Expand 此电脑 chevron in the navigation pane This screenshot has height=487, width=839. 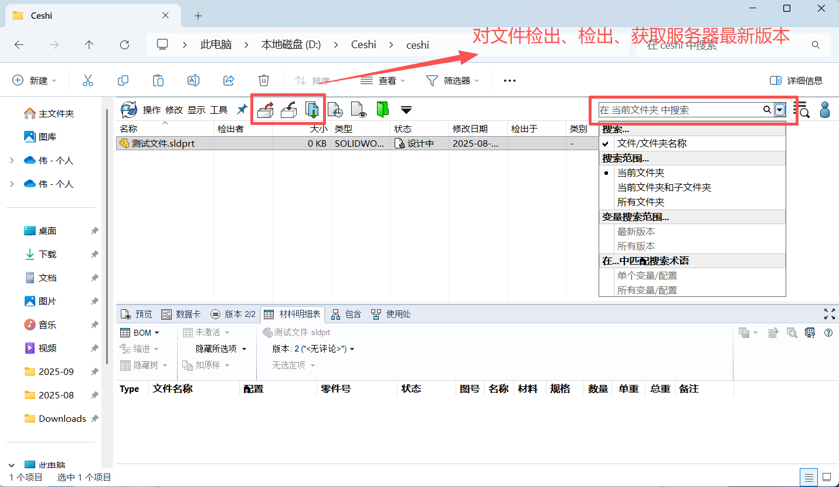coord(12,465)
